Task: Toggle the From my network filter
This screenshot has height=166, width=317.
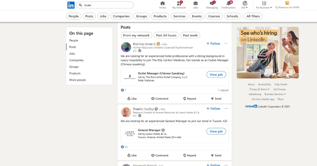Action: tap(136, 35)
